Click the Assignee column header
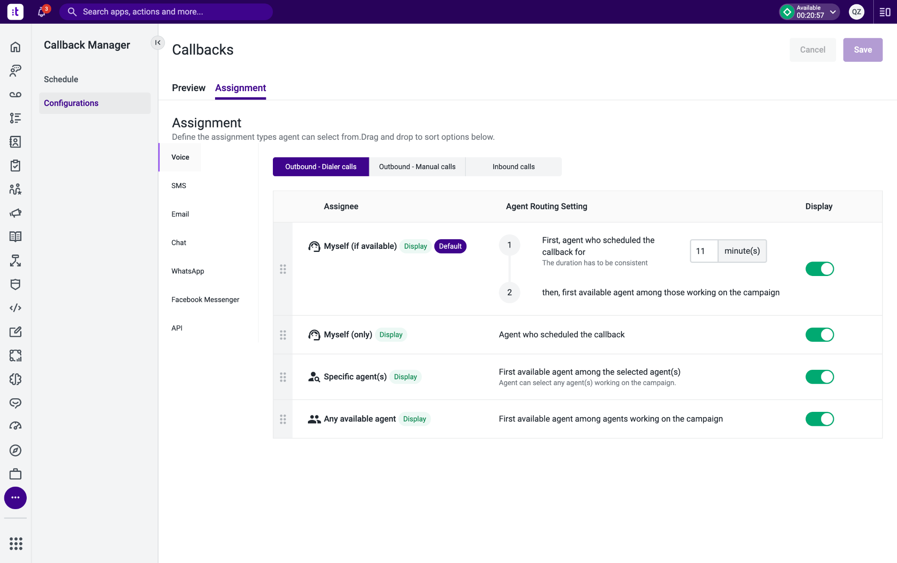This screenshot has width=897, height=563. pos(341,206)
